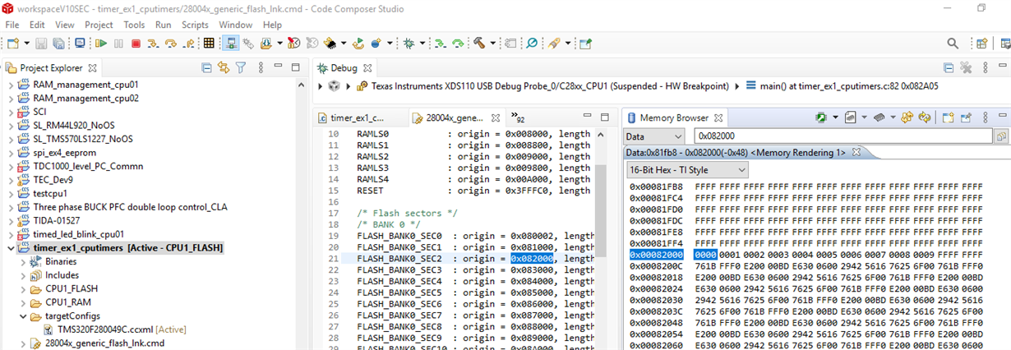Switch to the timer_ex1_c... editor tab
The height and width of the screenshot is (350, 1011).
(x=357, y=117)
